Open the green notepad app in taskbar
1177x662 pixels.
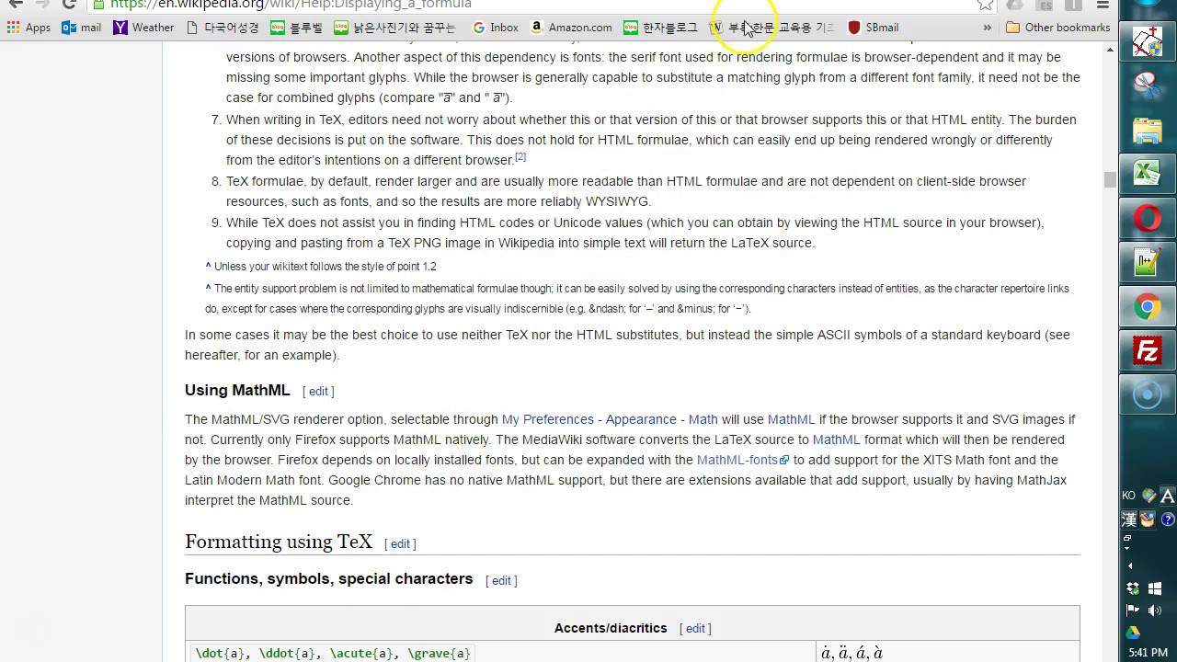1148,263
